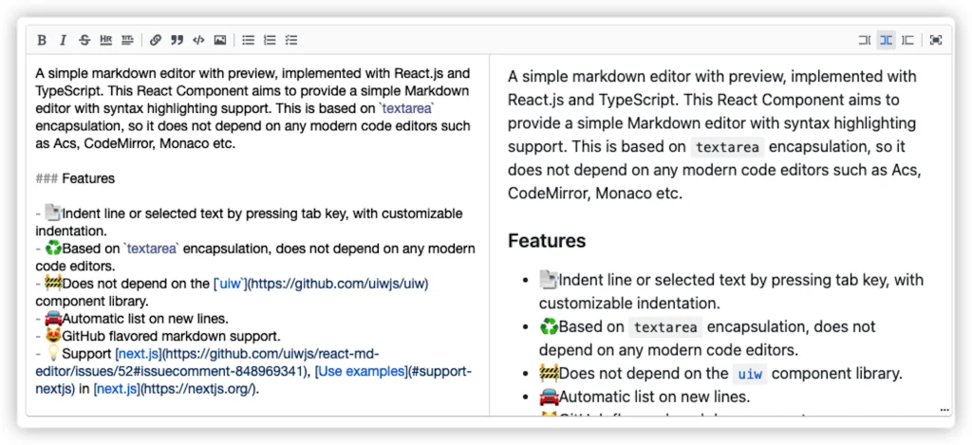Apply italic formatting
The height and width of the screenshot is (445, 972).
point(63,40)
